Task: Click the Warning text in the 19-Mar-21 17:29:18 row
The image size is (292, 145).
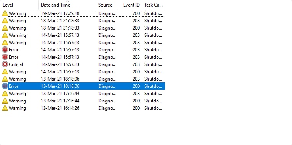Action: (17, 13)
